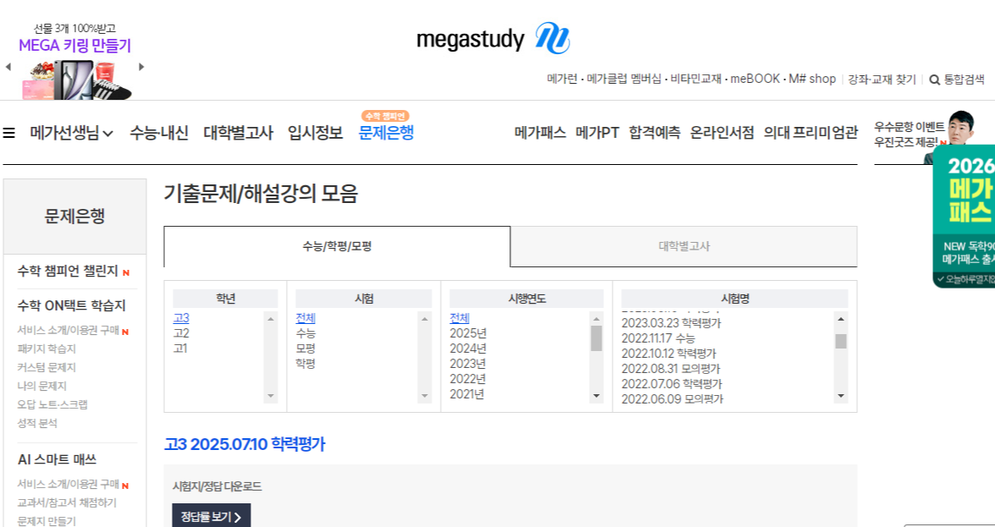
Task: Open 나의 문제지 sidebar link
Action: coord(42,386)
